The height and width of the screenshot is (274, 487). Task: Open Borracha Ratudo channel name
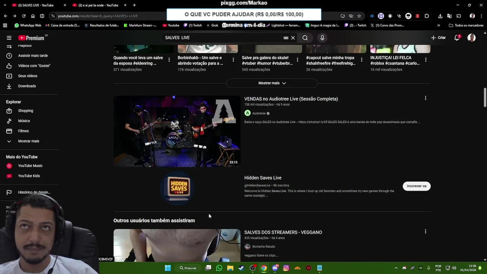pyautogui.click(x=264, y=247)
